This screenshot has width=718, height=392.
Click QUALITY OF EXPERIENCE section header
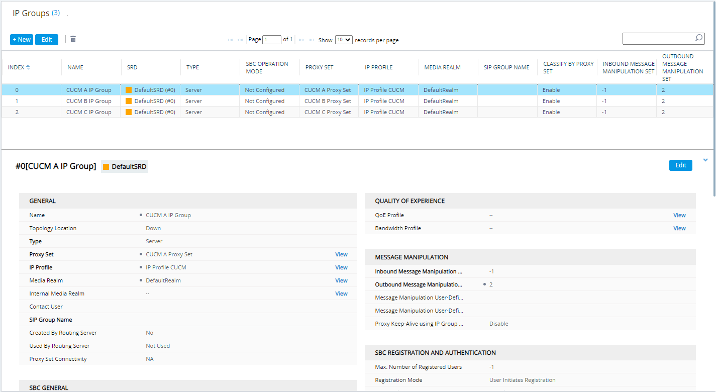pos(530,201)
